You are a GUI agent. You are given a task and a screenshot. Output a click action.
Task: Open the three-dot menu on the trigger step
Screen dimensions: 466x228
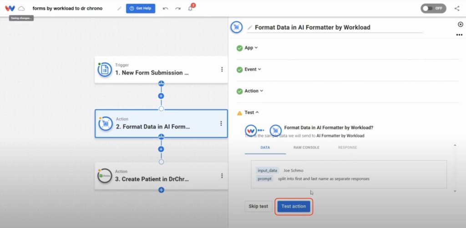[x=222, y=69]
